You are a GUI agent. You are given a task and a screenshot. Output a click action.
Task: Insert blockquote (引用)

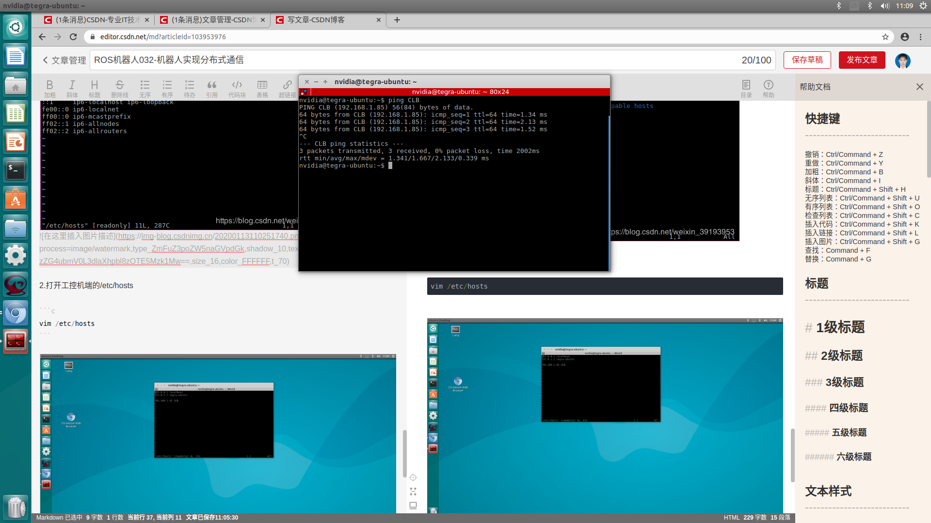(211, 89)
